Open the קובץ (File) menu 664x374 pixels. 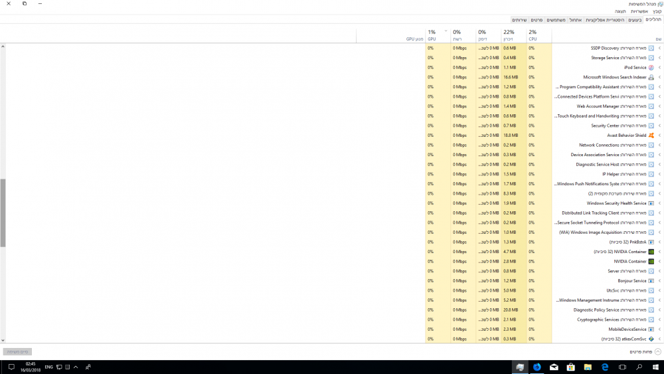tap(657, 11)
